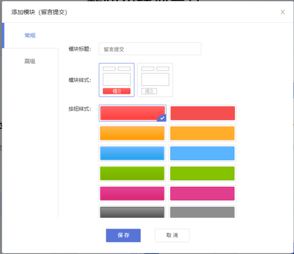Click the 模块标题 input field

click(150, 49)
